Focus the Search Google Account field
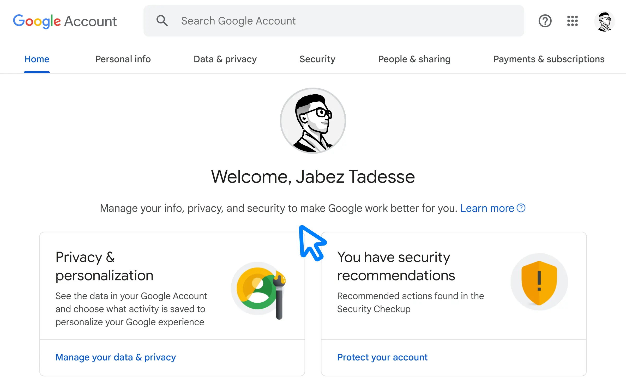The image size is (626, 391). click(334, 21)
